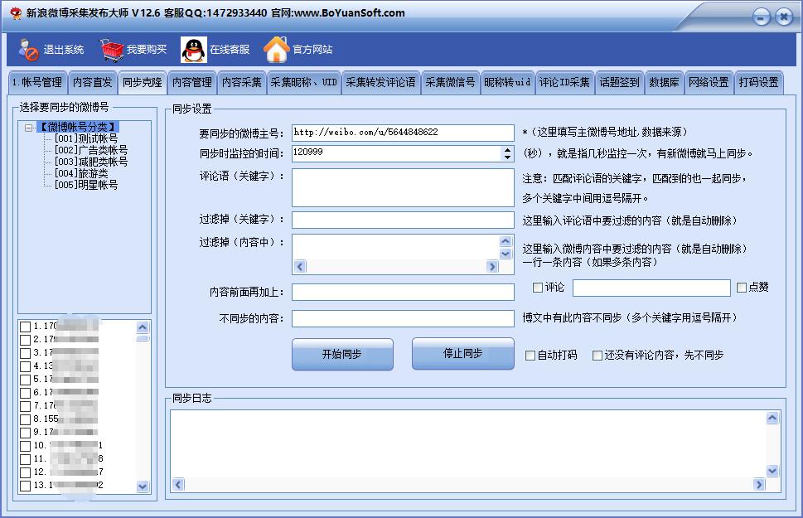Select the 采集微信号 tab
Image resolution: width=803 pixels, height=518 pixels.
(450, 83)
